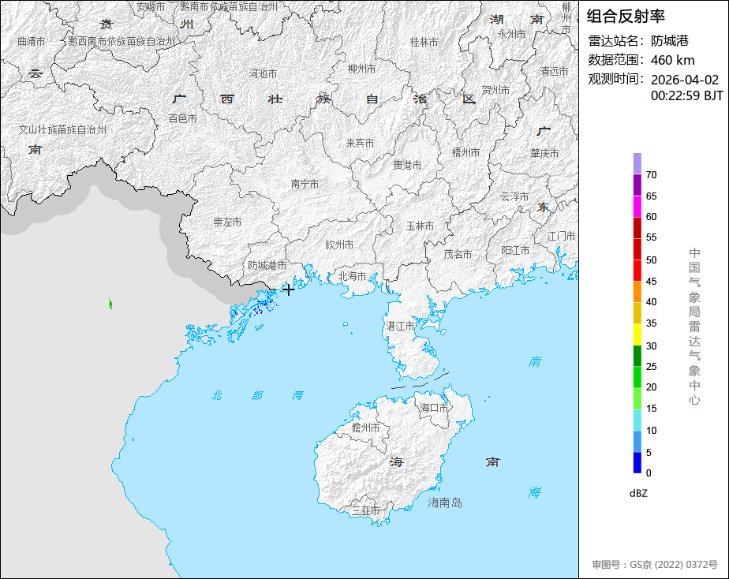Click the 贺州市 map label
The height and width of the screenshot is (579, 729).
click(x=495, y=90)
